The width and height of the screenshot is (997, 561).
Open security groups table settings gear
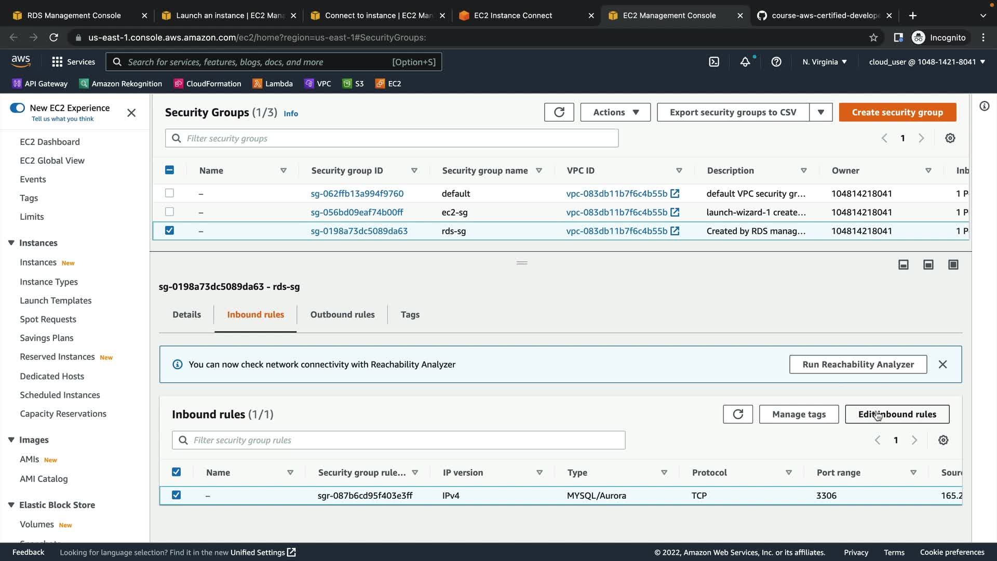[x=950, y=138]
